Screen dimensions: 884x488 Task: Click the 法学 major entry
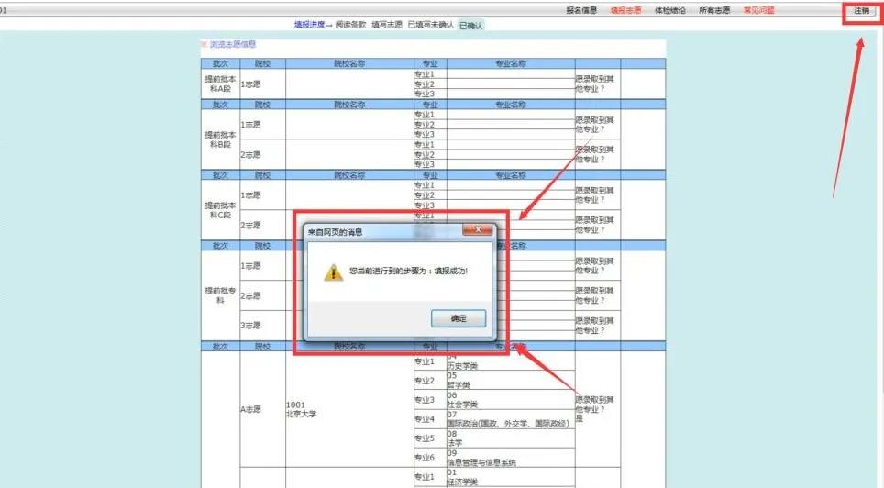(x=455, y=443)
